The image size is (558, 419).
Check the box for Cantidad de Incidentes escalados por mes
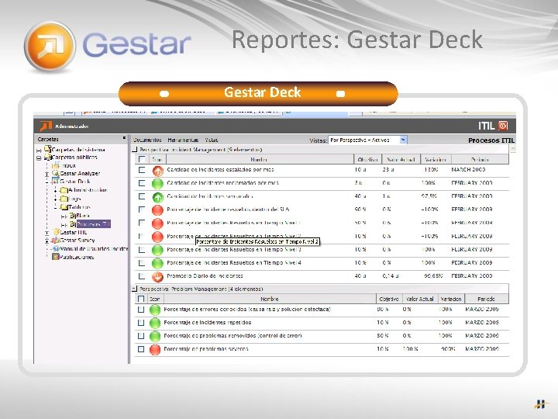[142, 170]
